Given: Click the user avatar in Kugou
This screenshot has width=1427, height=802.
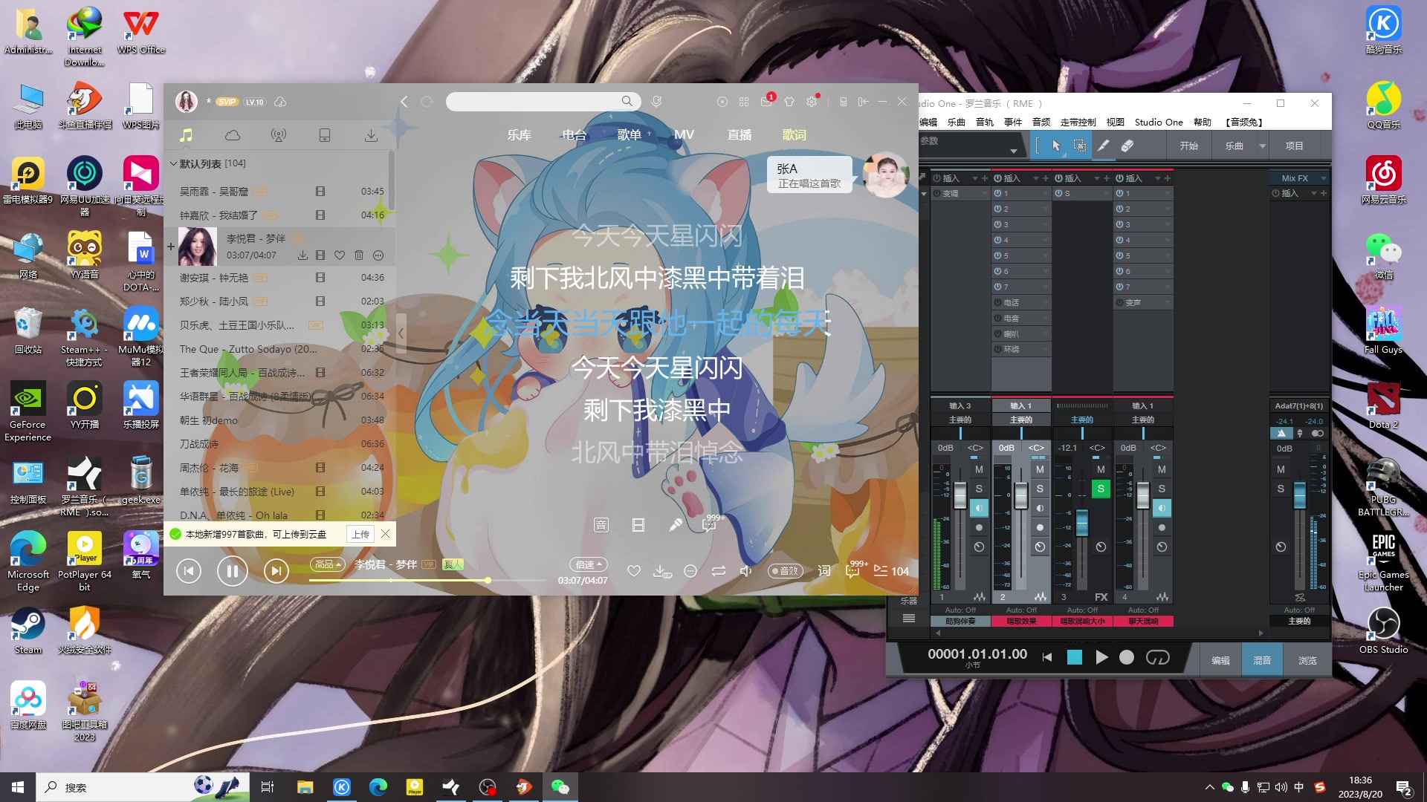Looking at the screenshot, I should click(187, 102).
